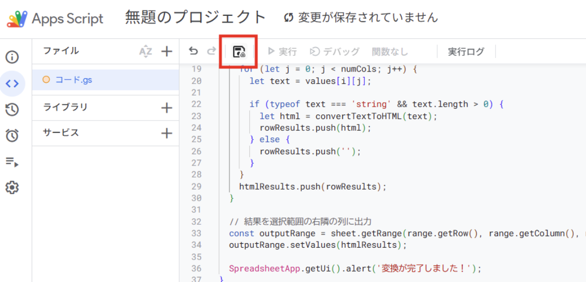This screenshot has height=282, width=586.
Task: Add a new file with plus icon
Action: click(167, 51)
